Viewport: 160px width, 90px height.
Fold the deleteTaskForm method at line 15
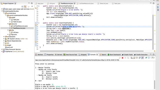point(39,6)
